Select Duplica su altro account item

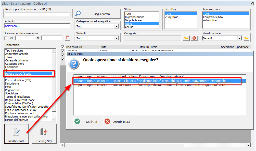click(20, 113)
